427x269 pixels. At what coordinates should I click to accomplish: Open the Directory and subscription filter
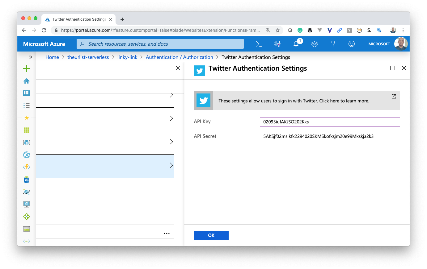coord(277,44)
